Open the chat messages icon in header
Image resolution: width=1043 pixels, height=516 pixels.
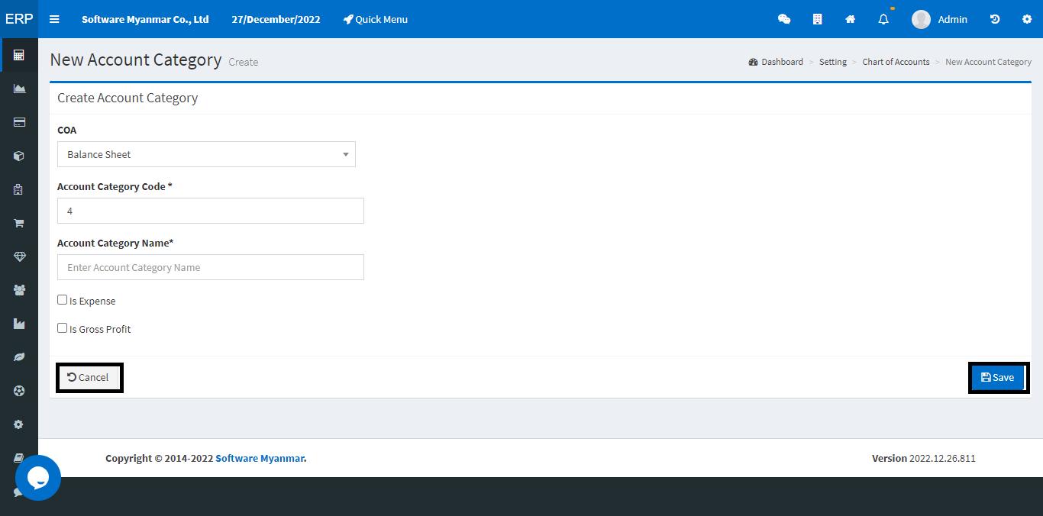(784, 19)
